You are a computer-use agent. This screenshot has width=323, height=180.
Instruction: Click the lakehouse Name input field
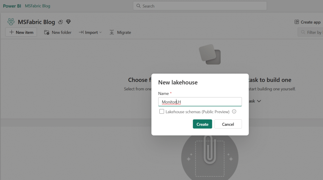[x=200, y=102]
